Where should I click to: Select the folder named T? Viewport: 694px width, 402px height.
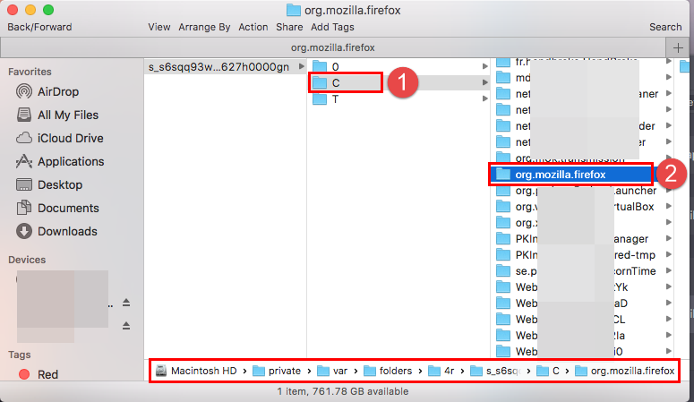(335, 98)
